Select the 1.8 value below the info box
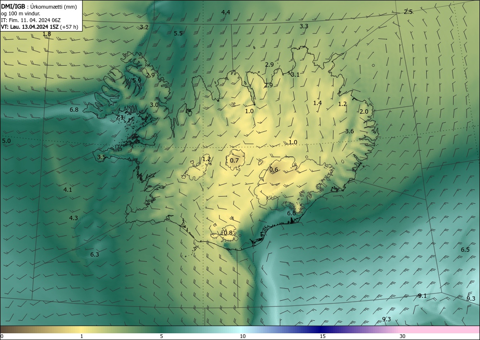This screenshot has width=480, height=340. click(x=47, y=34)
